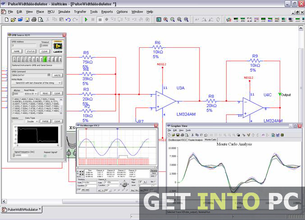Screen dimensions: 305x220
Task: Pause the simulation
Action: tap(93, 19)
